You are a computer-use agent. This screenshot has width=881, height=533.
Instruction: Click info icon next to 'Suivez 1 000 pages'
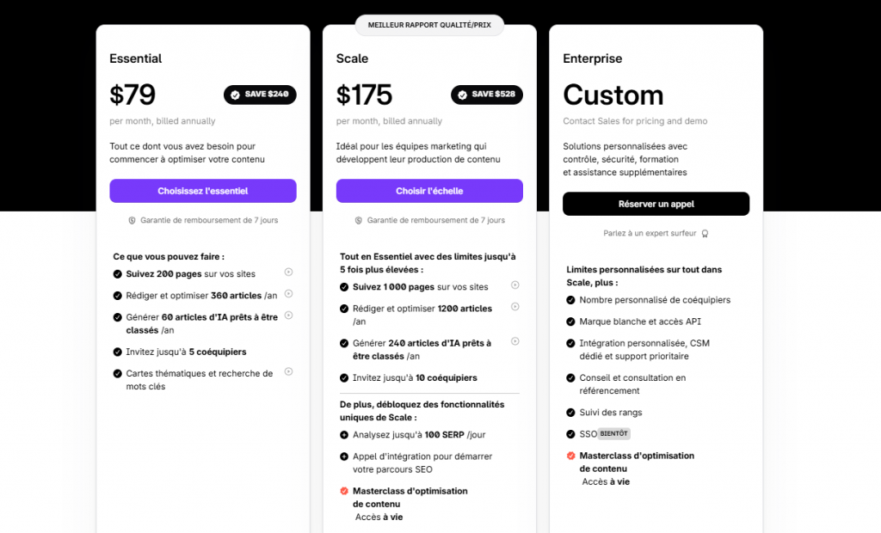pos(514,285)
